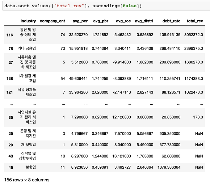The width and height of the screenshot is (210, 185).
Task: Click total_rev value 1022478.0
Action: pos(194,92)
